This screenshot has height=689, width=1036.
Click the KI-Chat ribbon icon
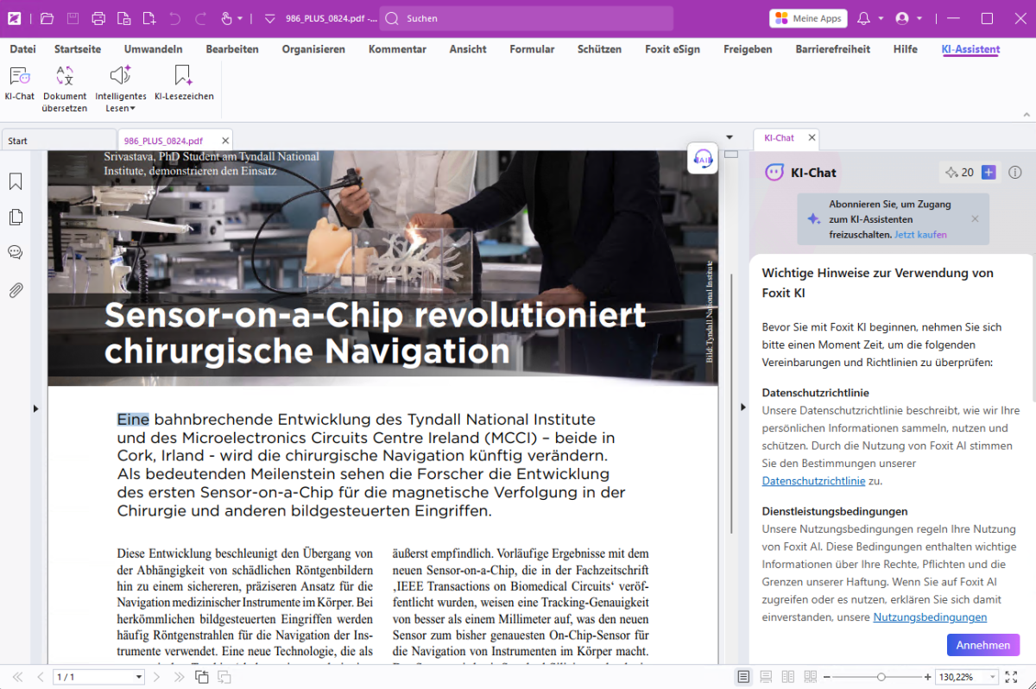20,84
